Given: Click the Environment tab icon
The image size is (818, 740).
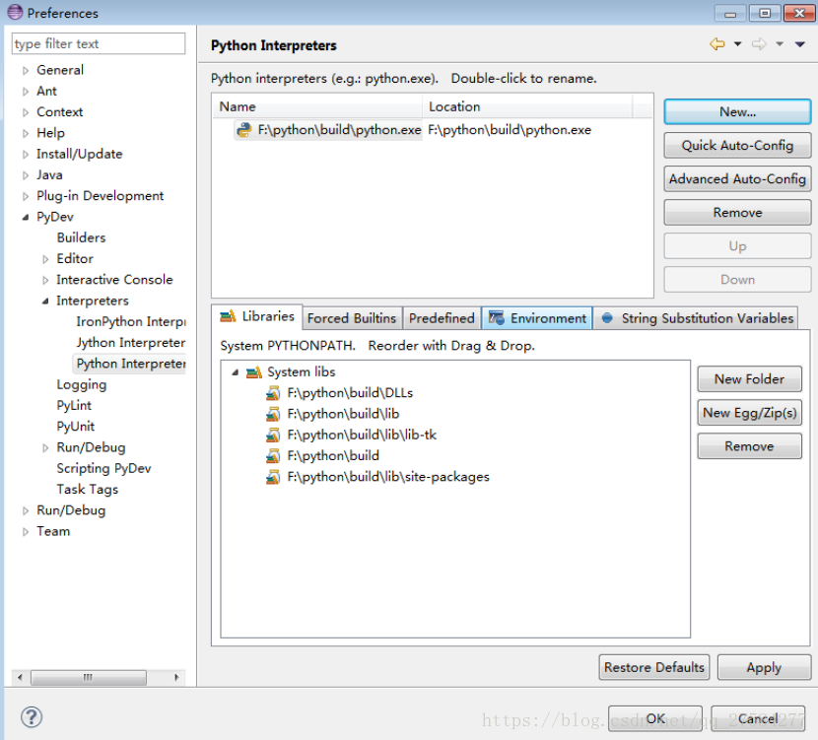Looking at the screenshot, I should [x=496, y=317].
